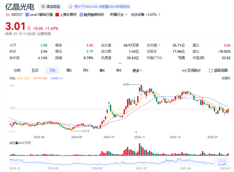Screen dimensions: 234x172
Task: Click the left handle of timeline range slider
Action: click(216, 162)
